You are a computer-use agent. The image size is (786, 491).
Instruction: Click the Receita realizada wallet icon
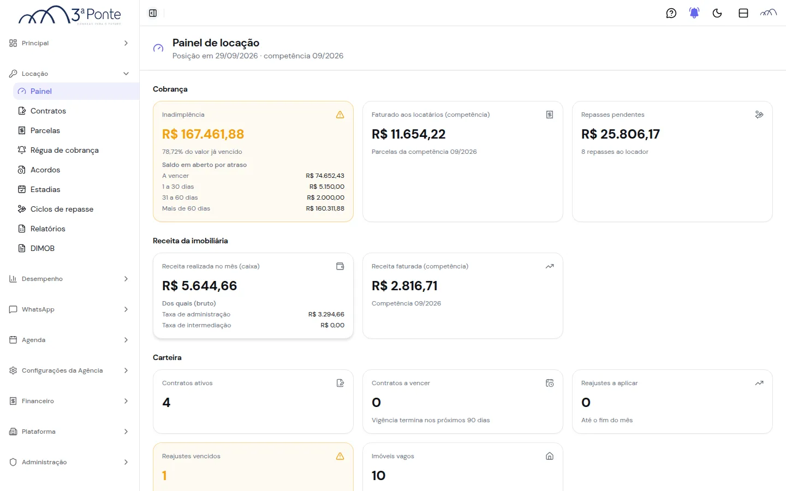(340, 266)
